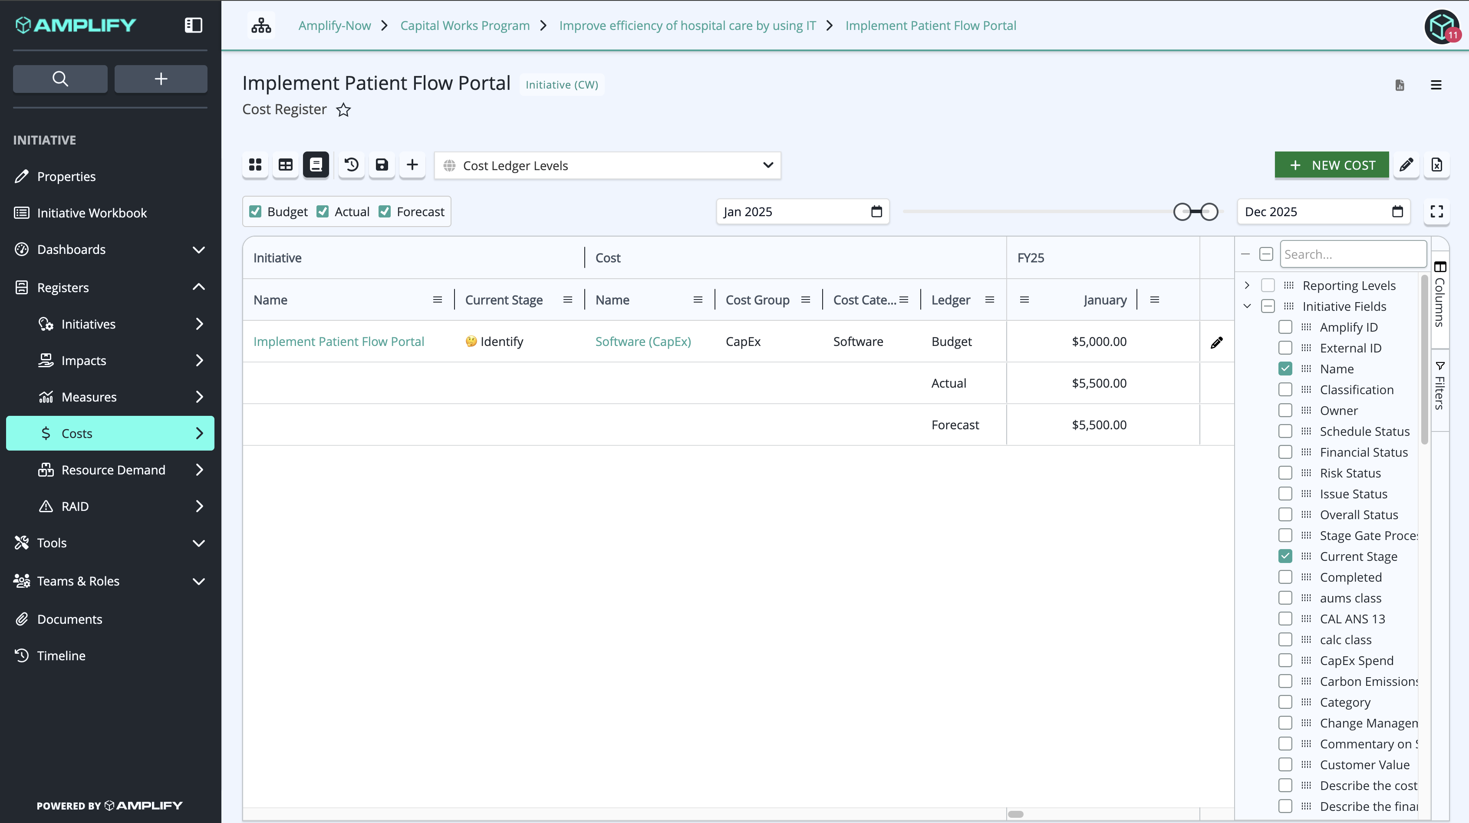Viewport: 1469px width, 823px height.
Task: Collapse Initiative Fields column group
Action: click(1247, 306)
